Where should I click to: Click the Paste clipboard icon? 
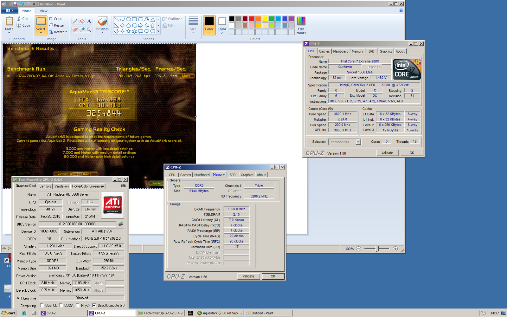9,21
